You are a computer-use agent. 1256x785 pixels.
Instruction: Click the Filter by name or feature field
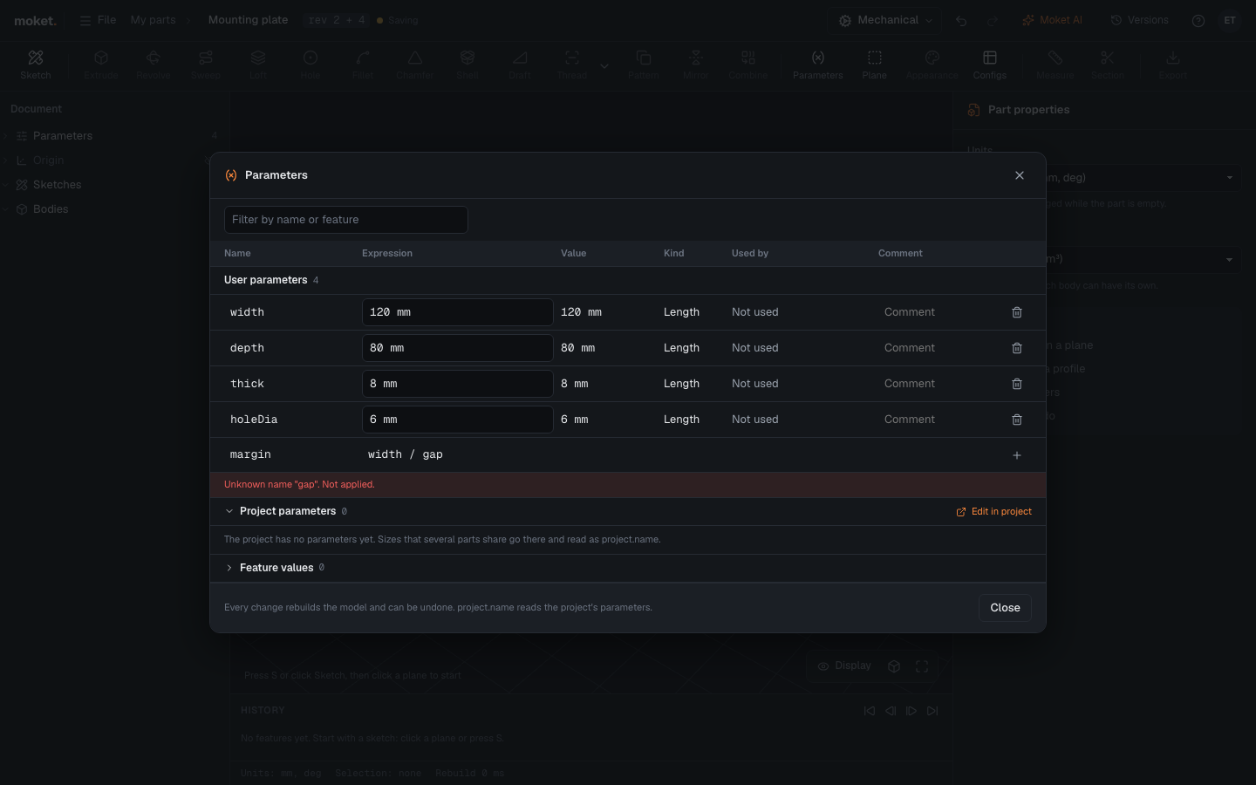tap(346, 220)
